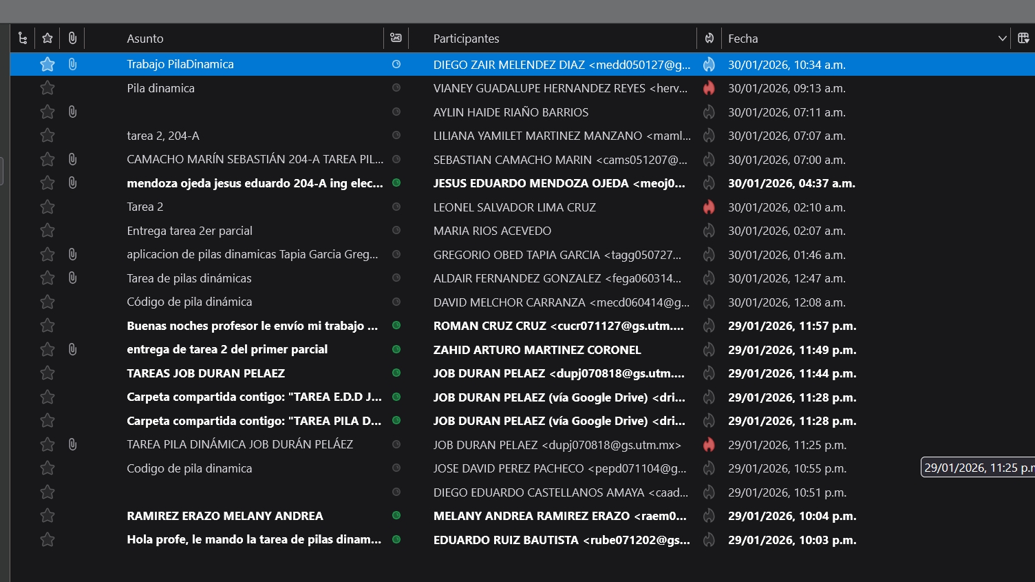This screenshot has height=582, width=1035.
Task: Mark RAMIREZ ERAZO MELANY ANDREA as read
Action: [x=396, y=516]
